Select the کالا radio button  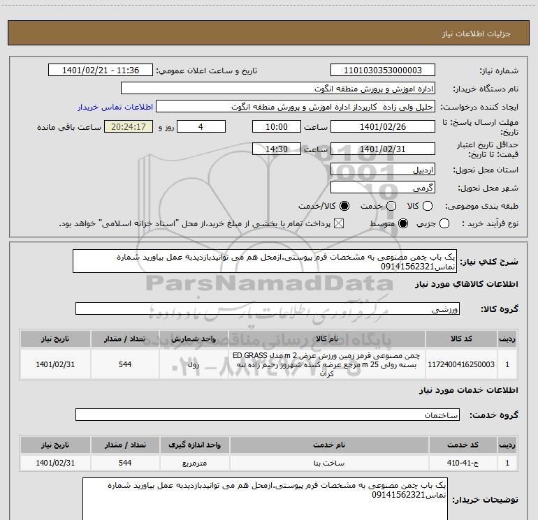428,206
